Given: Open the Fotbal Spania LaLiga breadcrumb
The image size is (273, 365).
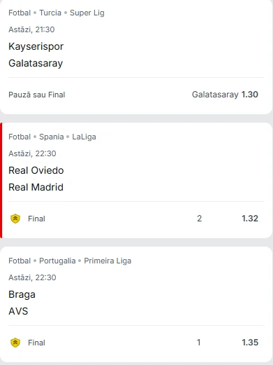Looking at the screenshot, I should pyautogui.click(x=52, y=137).
